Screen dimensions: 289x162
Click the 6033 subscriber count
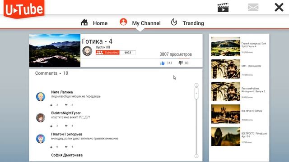128,53
